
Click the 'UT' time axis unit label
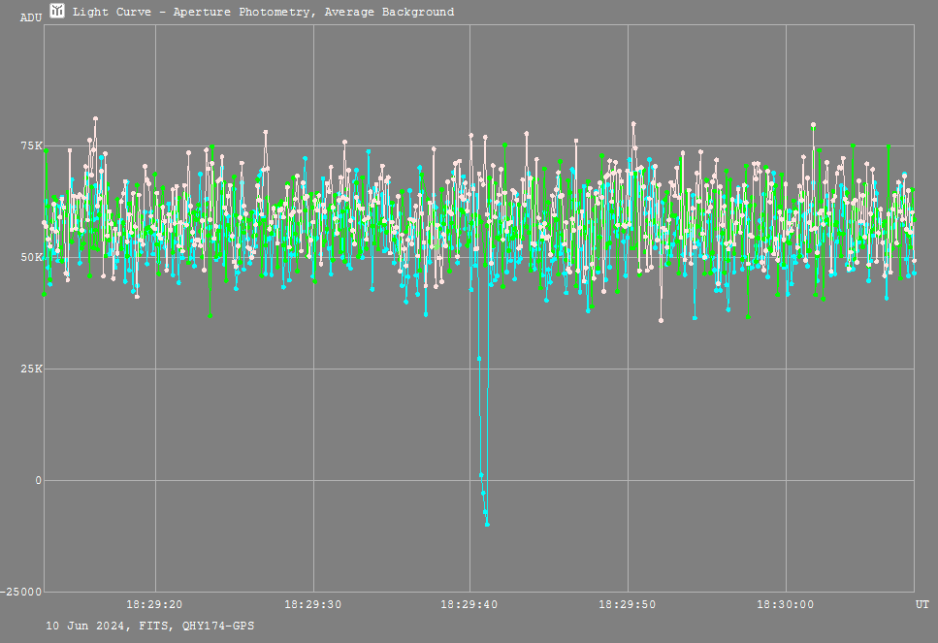(x=922, y=605)
